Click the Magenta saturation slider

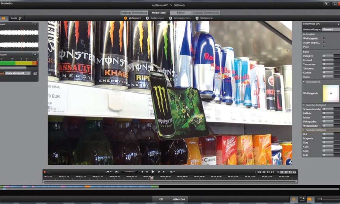tap(331, 138)
